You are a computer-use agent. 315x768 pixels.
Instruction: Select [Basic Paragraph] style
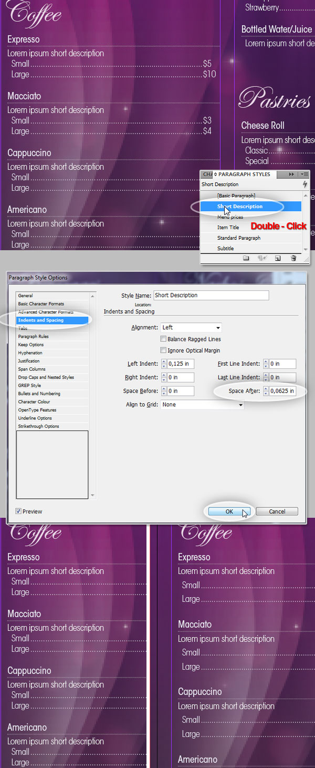[251, 196]
